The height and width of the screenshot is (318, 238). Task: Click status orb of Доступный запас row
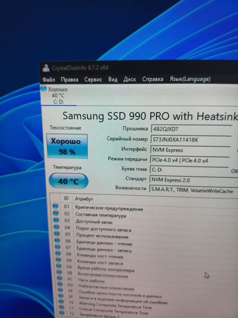[56, 220]
